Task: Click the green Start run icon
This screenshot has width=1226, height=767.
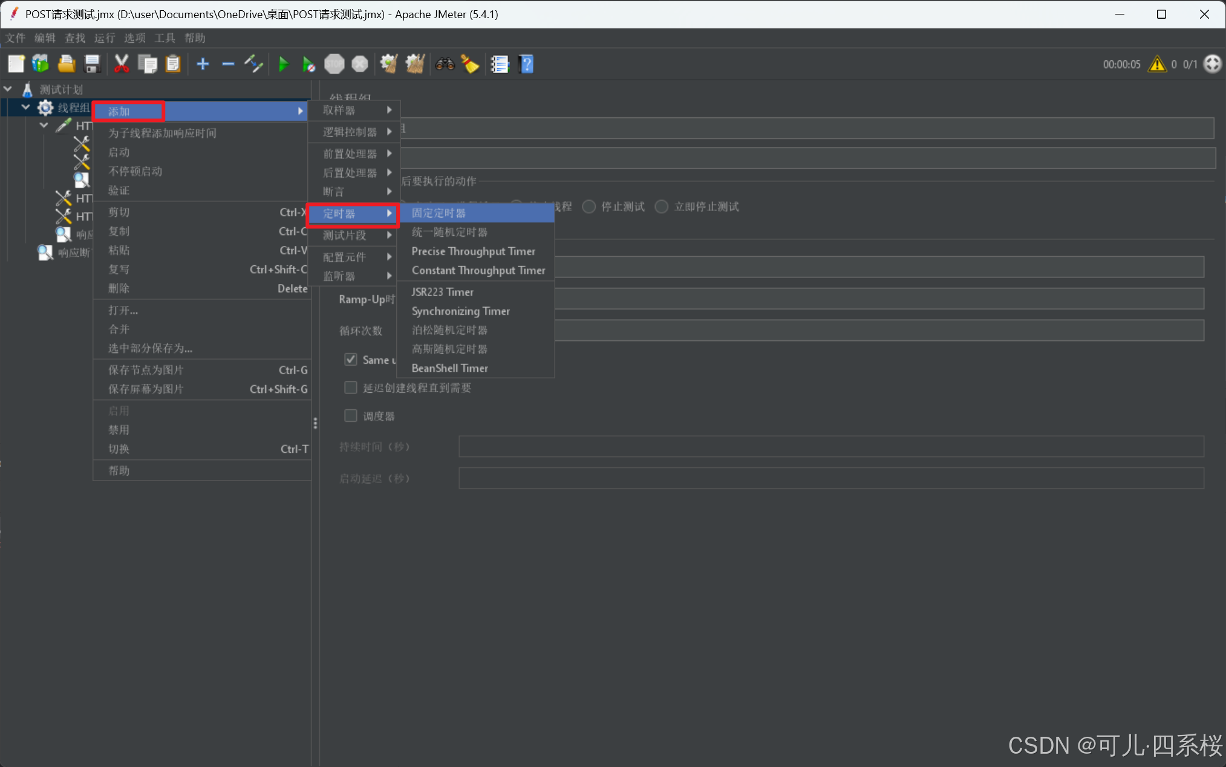Action: [x=283, y=64]
